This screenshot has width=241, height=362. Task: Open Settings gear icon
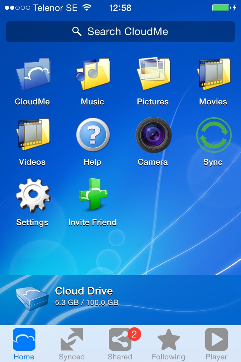click(33, 195)
